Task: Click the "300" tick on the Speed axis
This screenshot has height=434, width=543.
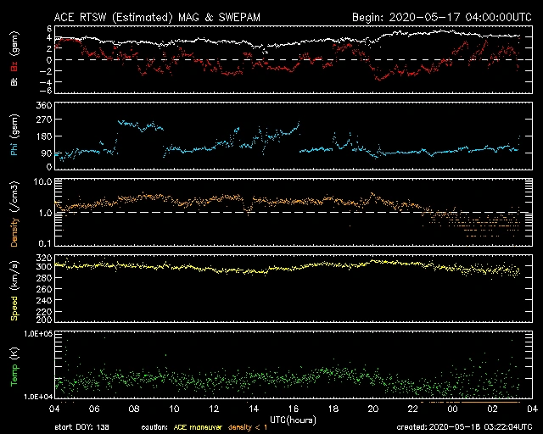Action: (x=44, y=266)
